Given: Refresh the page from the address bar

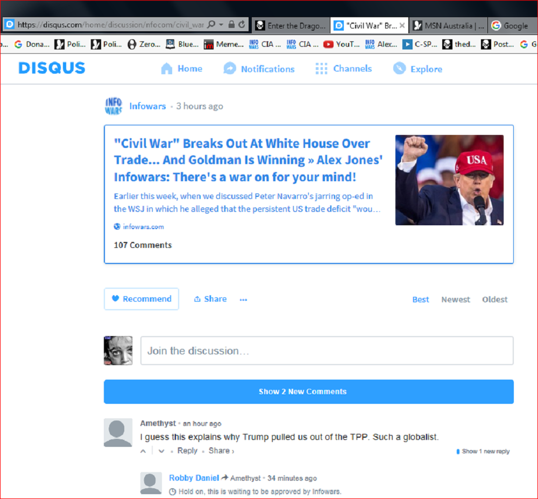Looking at the screenshot, I should [x=242, y=25].
